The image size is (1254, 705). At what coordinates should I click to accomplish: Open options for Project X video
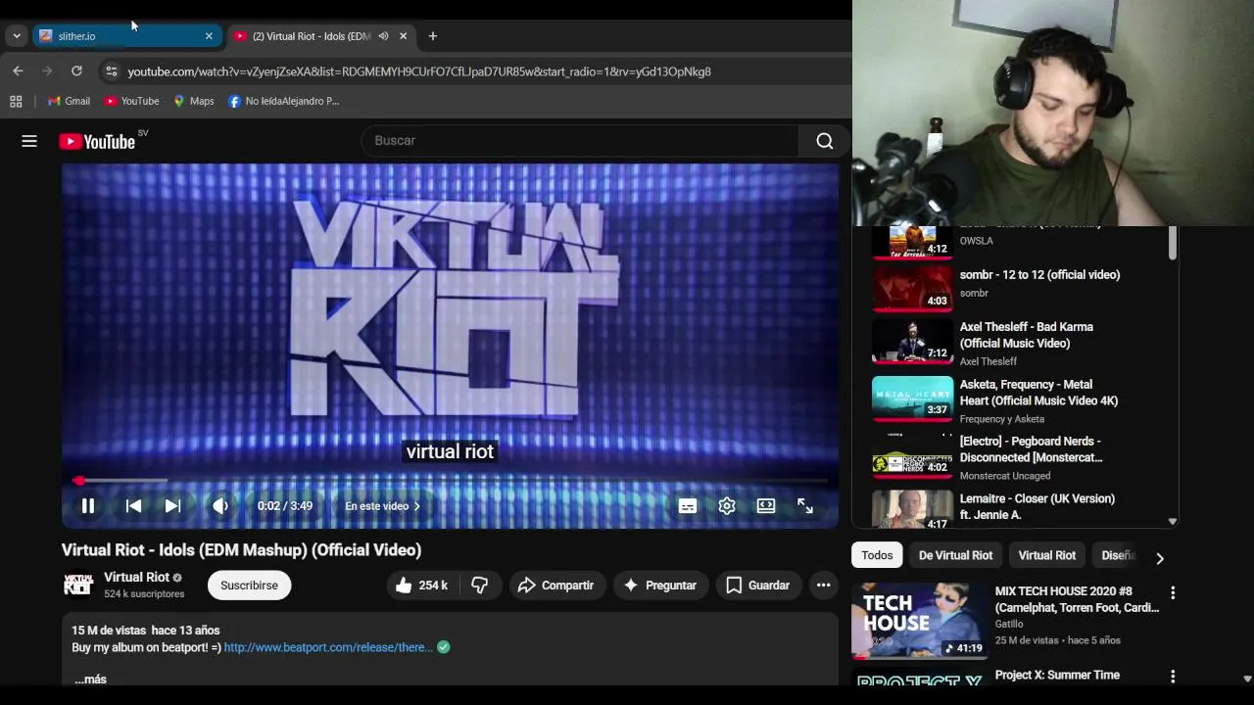click(x=1173, y=677)
